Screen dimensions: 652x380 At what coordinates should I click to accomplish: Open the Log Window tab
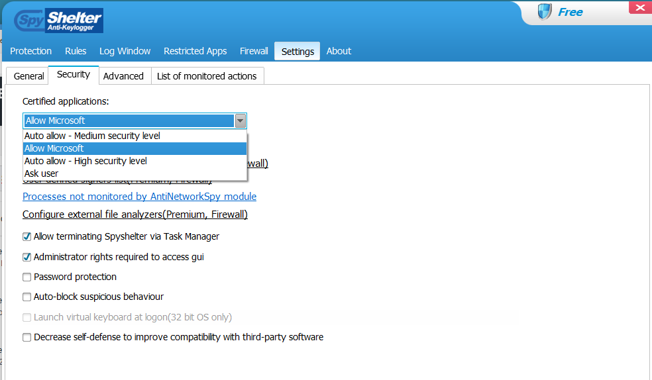125,51
